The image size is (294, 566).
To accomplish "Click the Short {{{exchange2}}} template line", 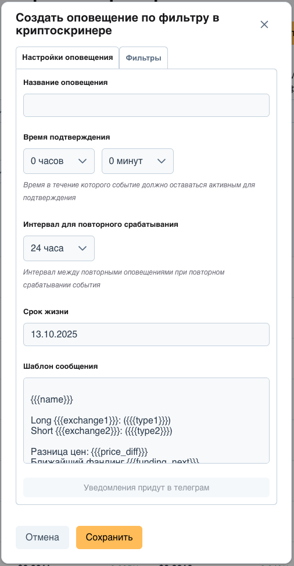I will (x=102, y=431).
